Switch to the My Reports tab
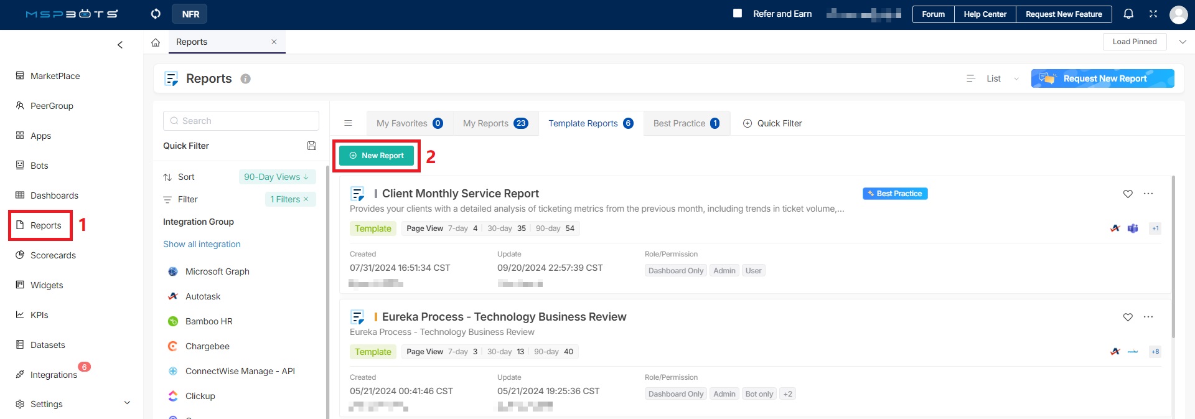 [x=495, y=123]
